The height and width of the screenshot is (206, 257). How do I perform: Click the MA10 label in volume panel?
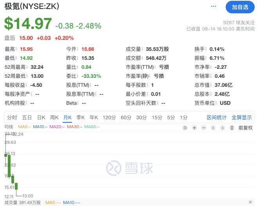tap(72, 202)
